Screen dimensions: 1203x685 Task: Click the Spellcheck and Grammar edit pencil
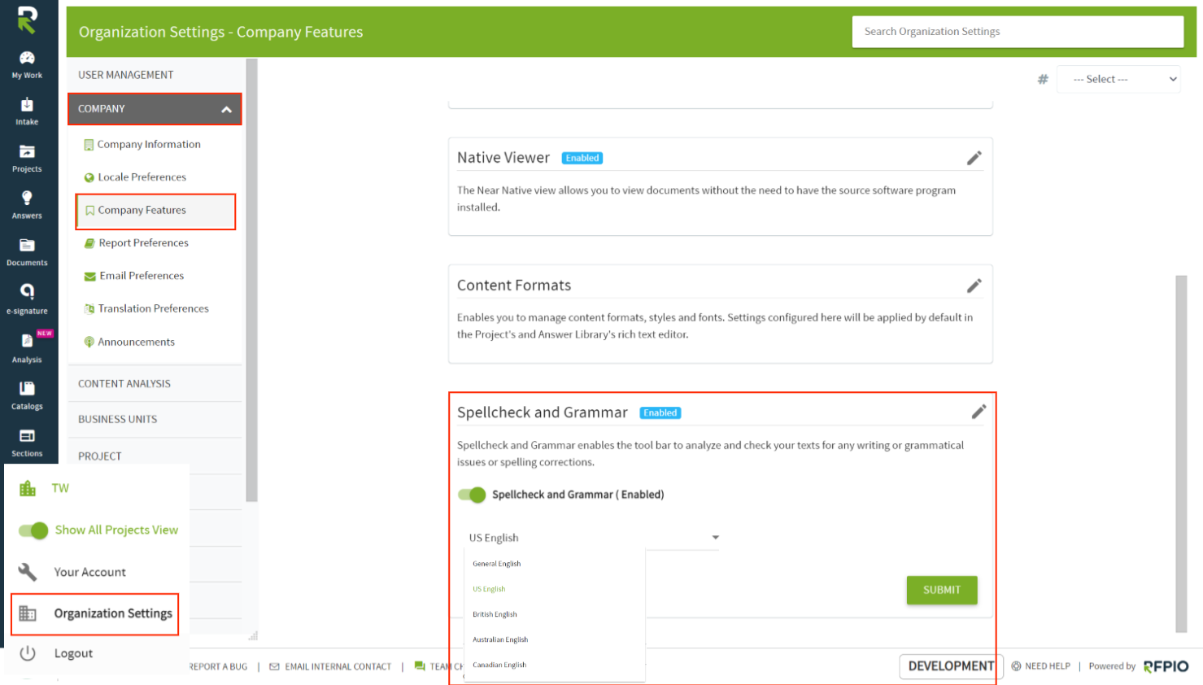click(979, 412)
